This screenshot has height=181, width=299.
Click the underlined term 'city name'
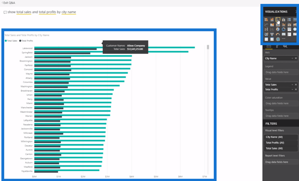click(69, 12)
